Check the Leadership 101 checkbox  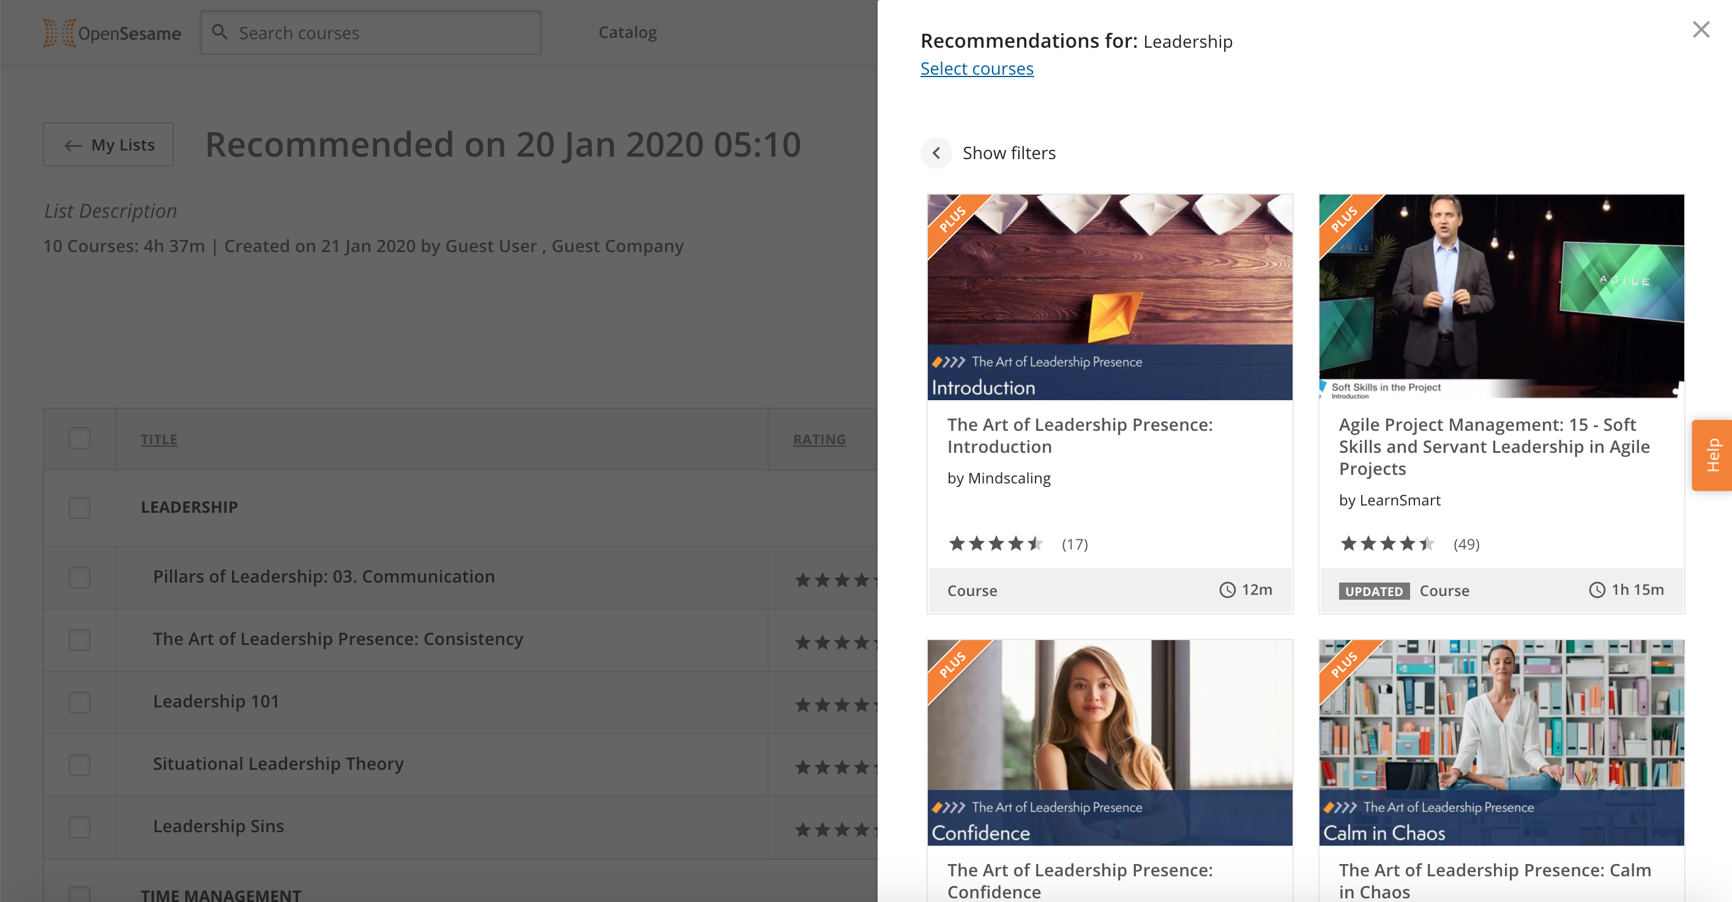tap(80, 703)
